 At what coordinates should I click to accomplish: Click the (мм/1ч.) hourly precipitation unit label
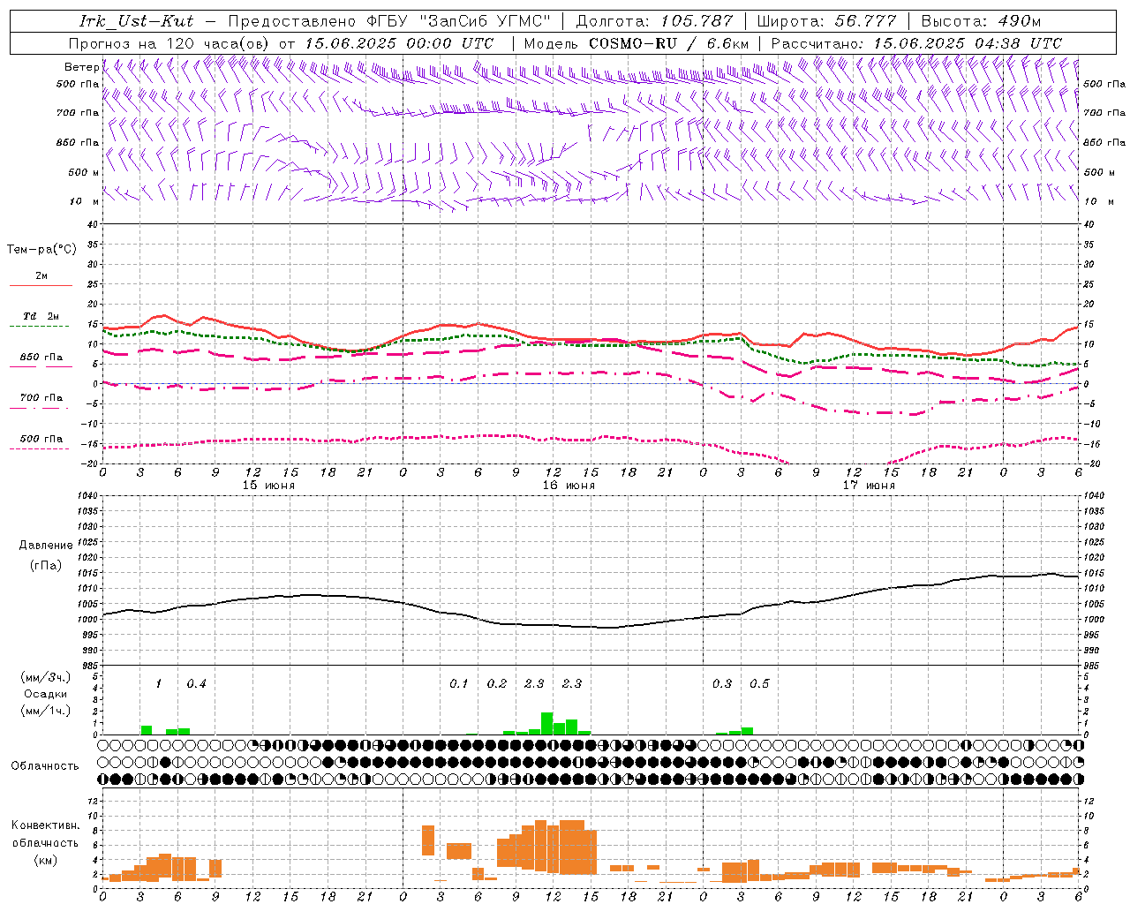coord(46,711)
